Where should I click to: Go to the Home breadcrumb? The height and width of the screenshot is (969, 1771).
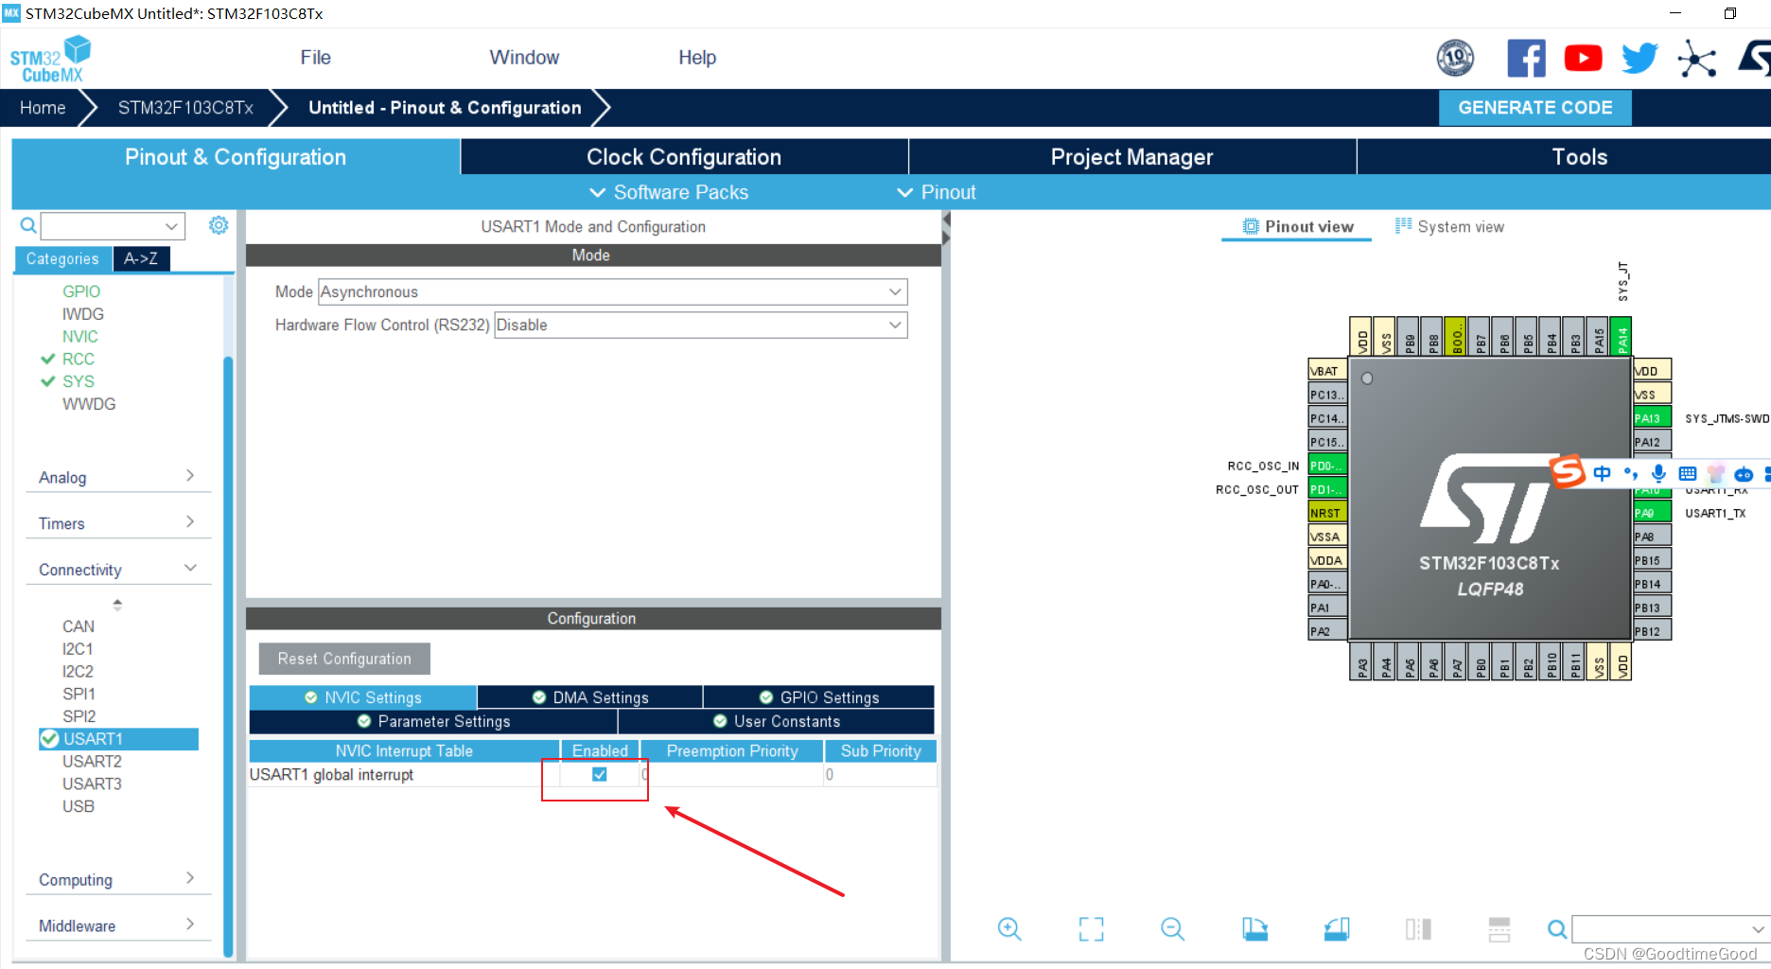(43, 108)
